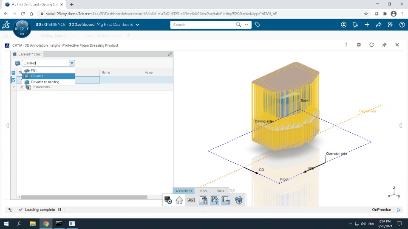Click the Center line annotation label
408x229 pixels.
pyautogui.click(x=367, y=111)
